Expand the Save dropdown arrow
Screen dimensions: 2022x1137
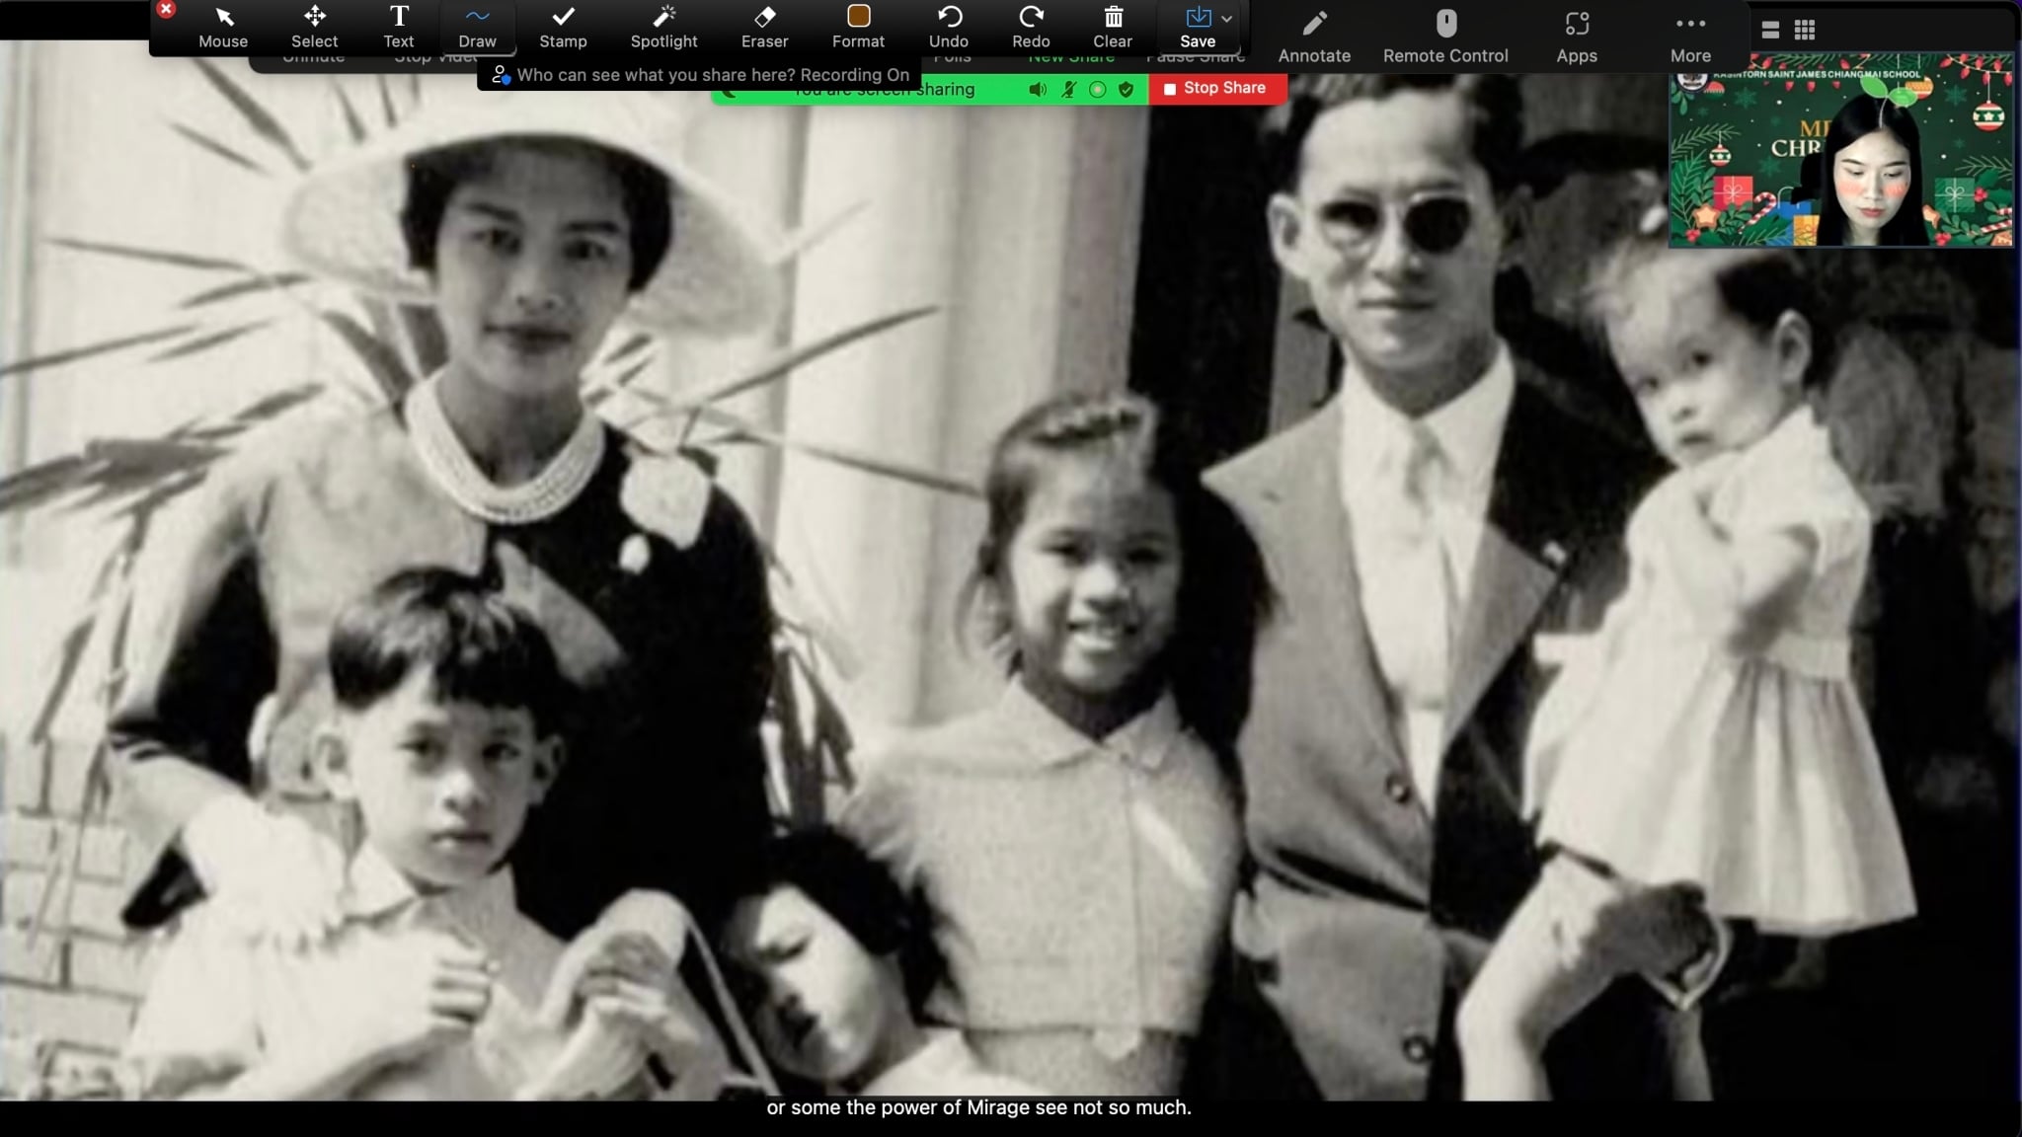pos(1226,19)
